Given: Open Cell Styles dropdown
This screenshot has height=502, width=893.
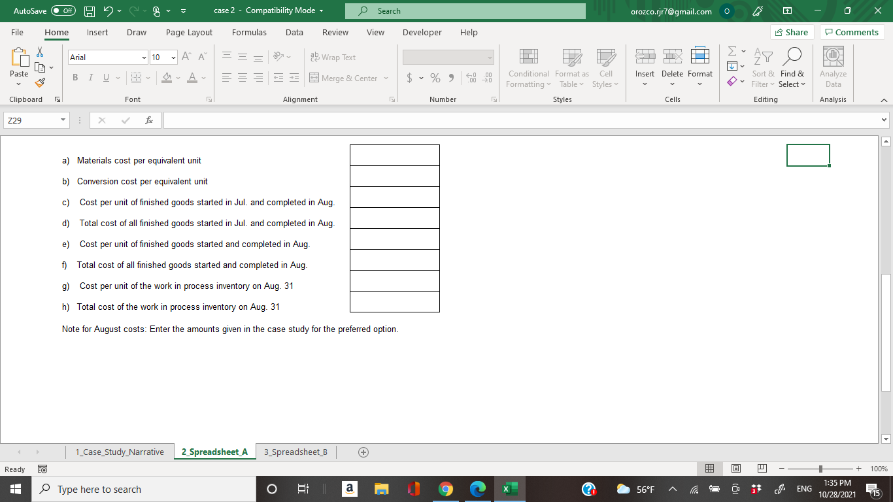Looking at the screenshot, I should coord(606,68).
